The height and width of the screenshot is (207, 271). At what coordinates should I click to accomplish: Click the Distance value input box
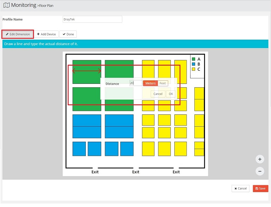[x=136, y=83]
